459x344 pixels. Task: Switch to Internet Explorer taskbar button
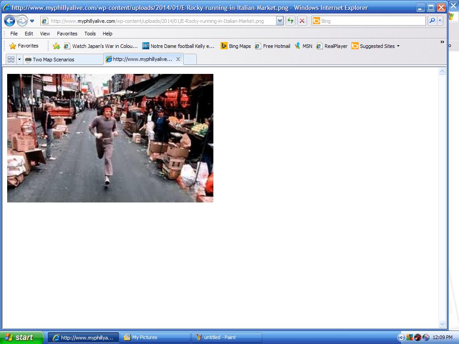83,338
